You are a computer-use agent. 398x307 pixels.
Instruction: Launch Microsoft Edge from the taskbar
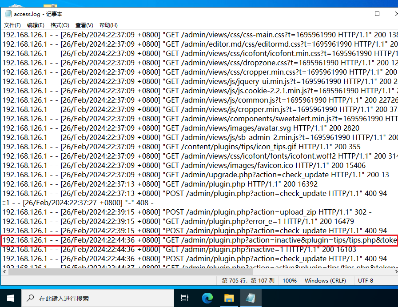pyautogui.click(x=207, y=298)
